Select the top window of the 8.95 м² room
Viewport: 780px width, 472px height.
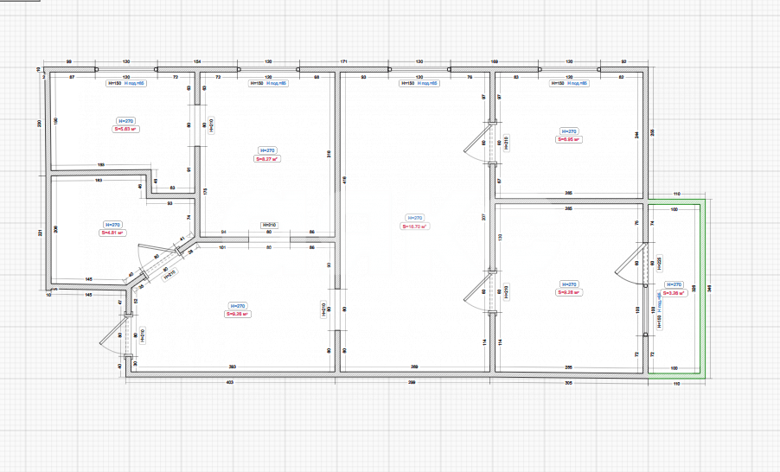tap(568, 69)
